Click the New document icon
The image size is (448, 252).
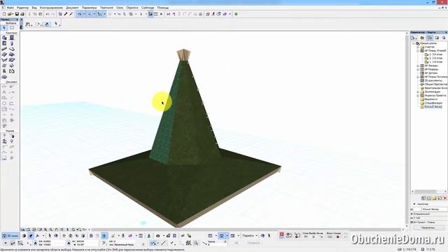click(4, 14)
